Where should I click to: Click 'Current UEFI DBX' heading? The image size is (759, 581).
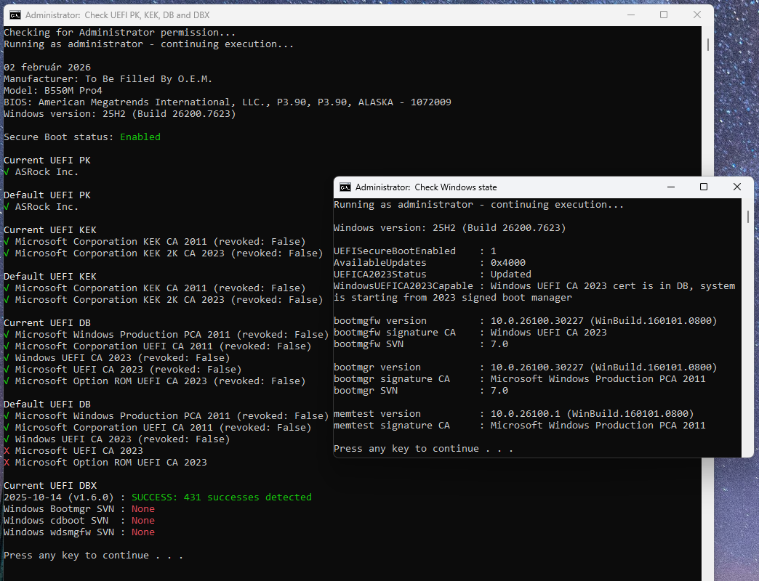(50, 485)
